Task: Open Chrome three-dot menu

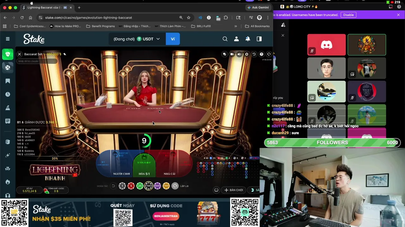Action: coord(268,18)
